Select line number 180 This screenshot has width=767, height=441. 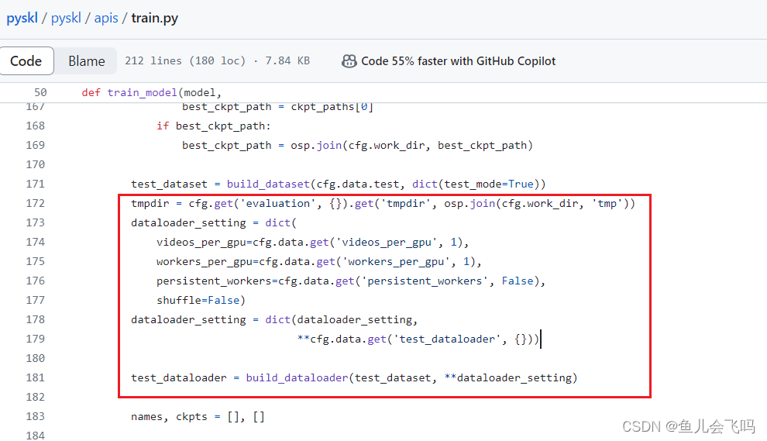tap(35, 358)
